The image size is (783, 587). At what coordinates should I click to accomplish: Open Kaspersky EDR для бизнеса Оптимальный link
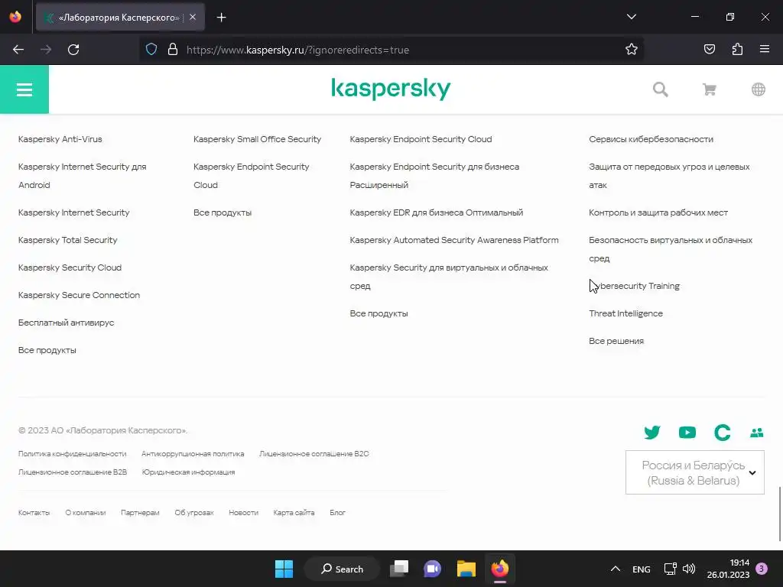(x=437, y=212)
